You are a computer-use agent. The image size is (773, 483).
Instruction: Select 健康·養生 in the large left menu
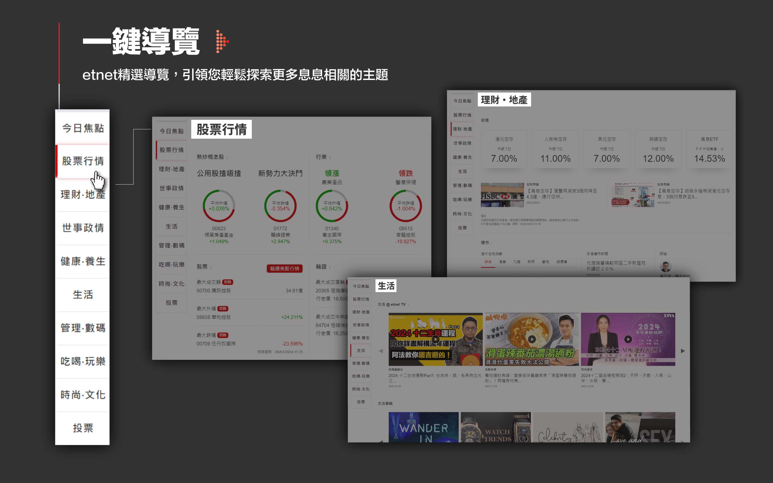click(x=83, y=261)
